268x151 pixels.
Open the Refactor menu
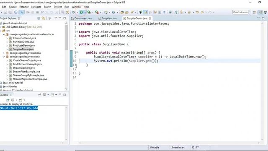click(x=24, y=7)
